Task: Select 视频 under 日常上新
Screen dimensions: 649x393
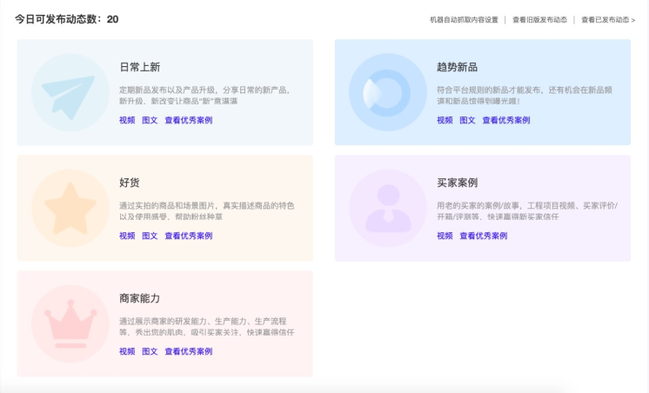Action: coord(127,121)
